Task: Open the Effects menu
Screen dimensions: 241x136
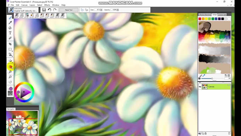Action: pyautogui.click(x=47, y=5)
